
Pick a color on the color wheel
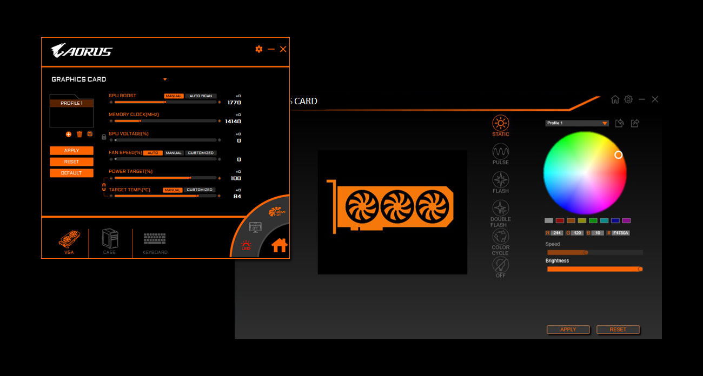(x=585, y=173)
